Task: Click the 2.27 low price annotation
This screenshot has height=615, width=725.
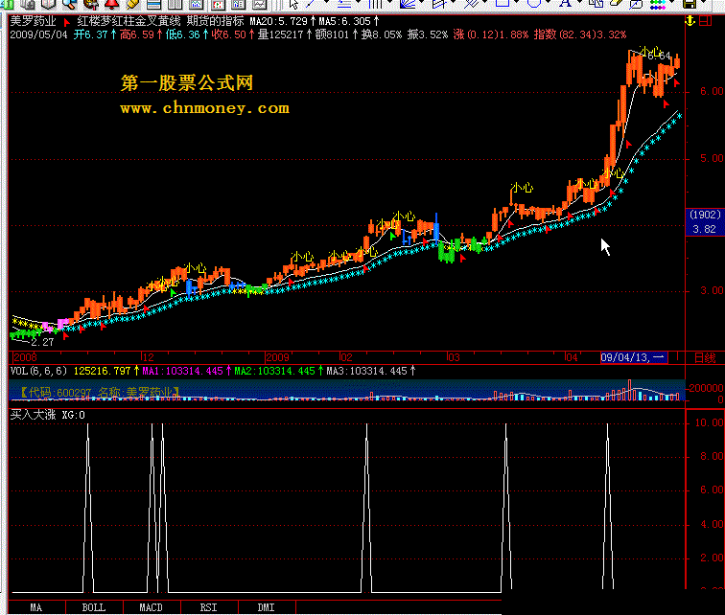Action: [x=42, y=342]
